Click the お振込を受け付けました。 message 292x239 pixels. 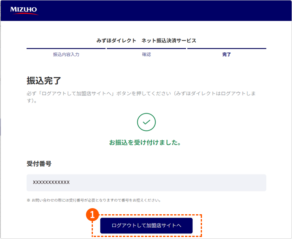tap(145, 142)
